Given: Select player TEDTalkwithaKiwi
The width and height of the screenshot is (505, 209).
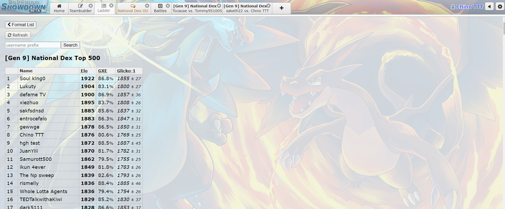Looking at the screenshot, I should point(41,199).
